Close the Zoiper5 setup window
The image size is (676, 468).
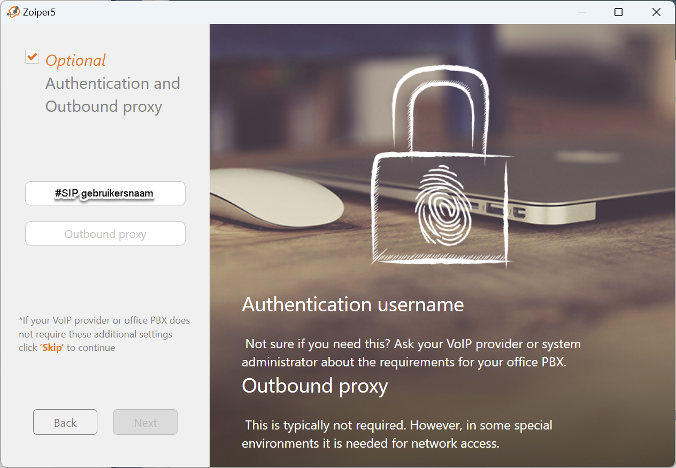[x=656, y=12]
